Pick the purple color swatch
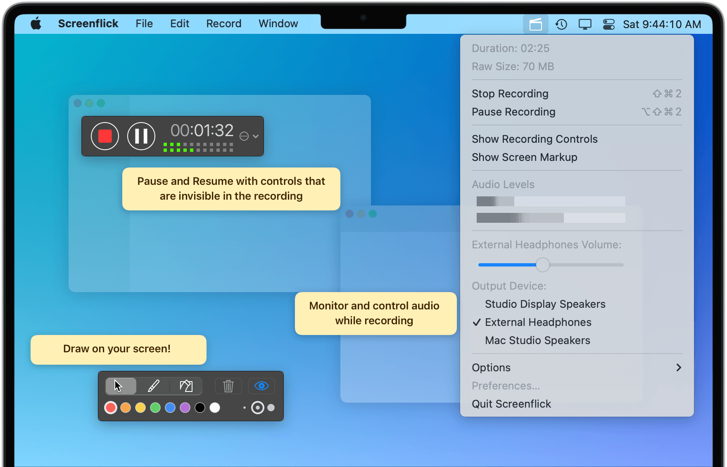This screenshot has width=727, height=467. tap(185, 408)
